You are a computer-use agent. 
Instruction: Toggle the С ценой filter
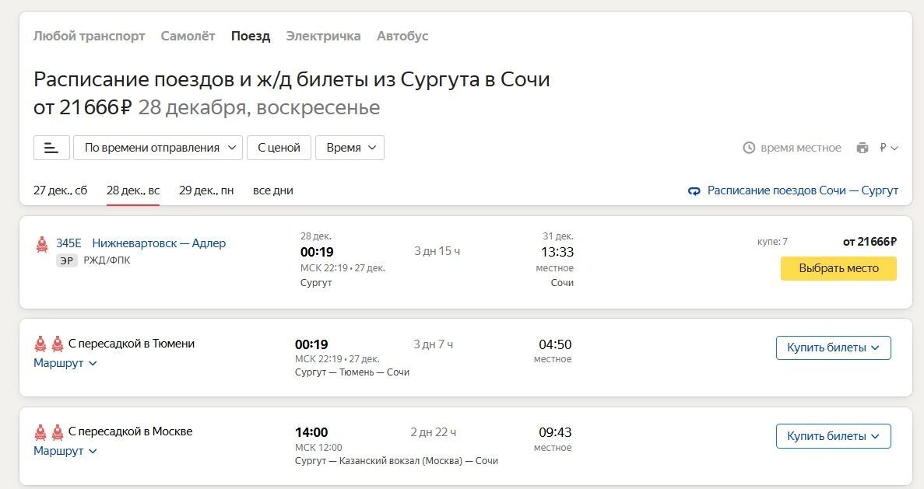[x=279, y=148]
